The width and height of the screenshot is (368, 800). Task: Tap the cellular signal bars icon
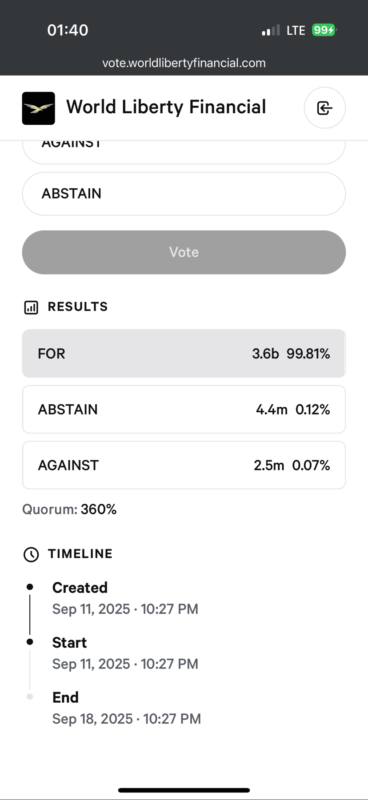[271, 30]
